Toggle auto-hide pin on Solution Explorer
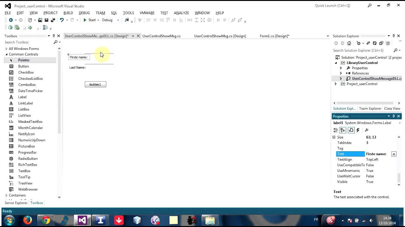405x227 pixels. (x=394, y=36)
